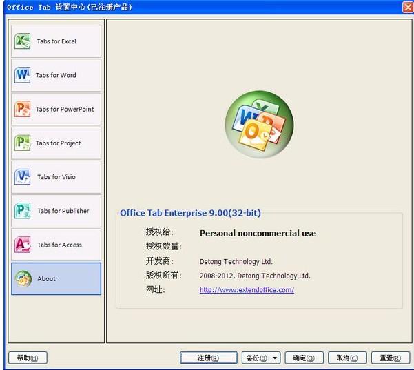Viewport: 414px width, 370px height.
Task: Click the 授权数量 label
Action: [x=164, y=247]
